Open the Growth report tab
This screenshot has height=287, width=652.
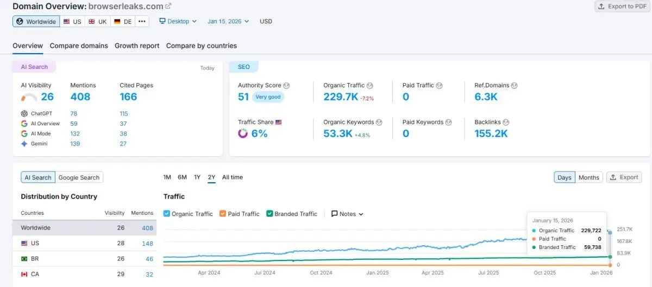(137, 46)
